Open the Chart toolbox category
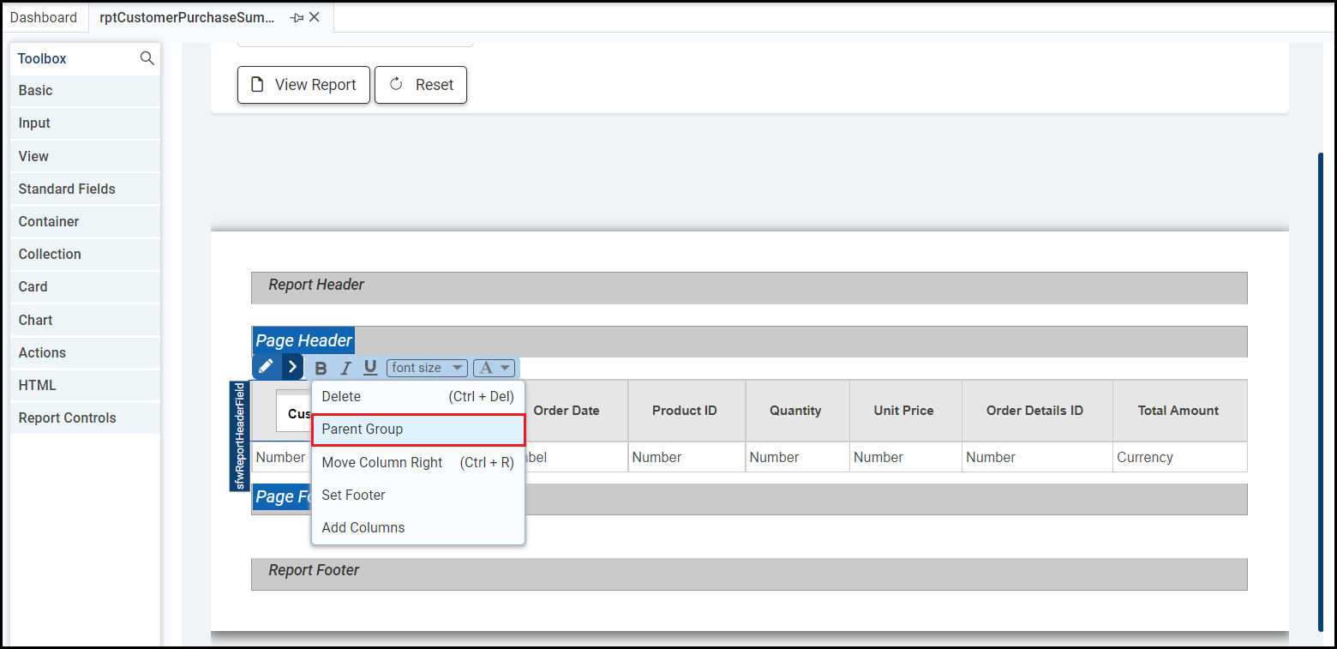The width and height of the screenshot is (1337, 649). [85, 320]
